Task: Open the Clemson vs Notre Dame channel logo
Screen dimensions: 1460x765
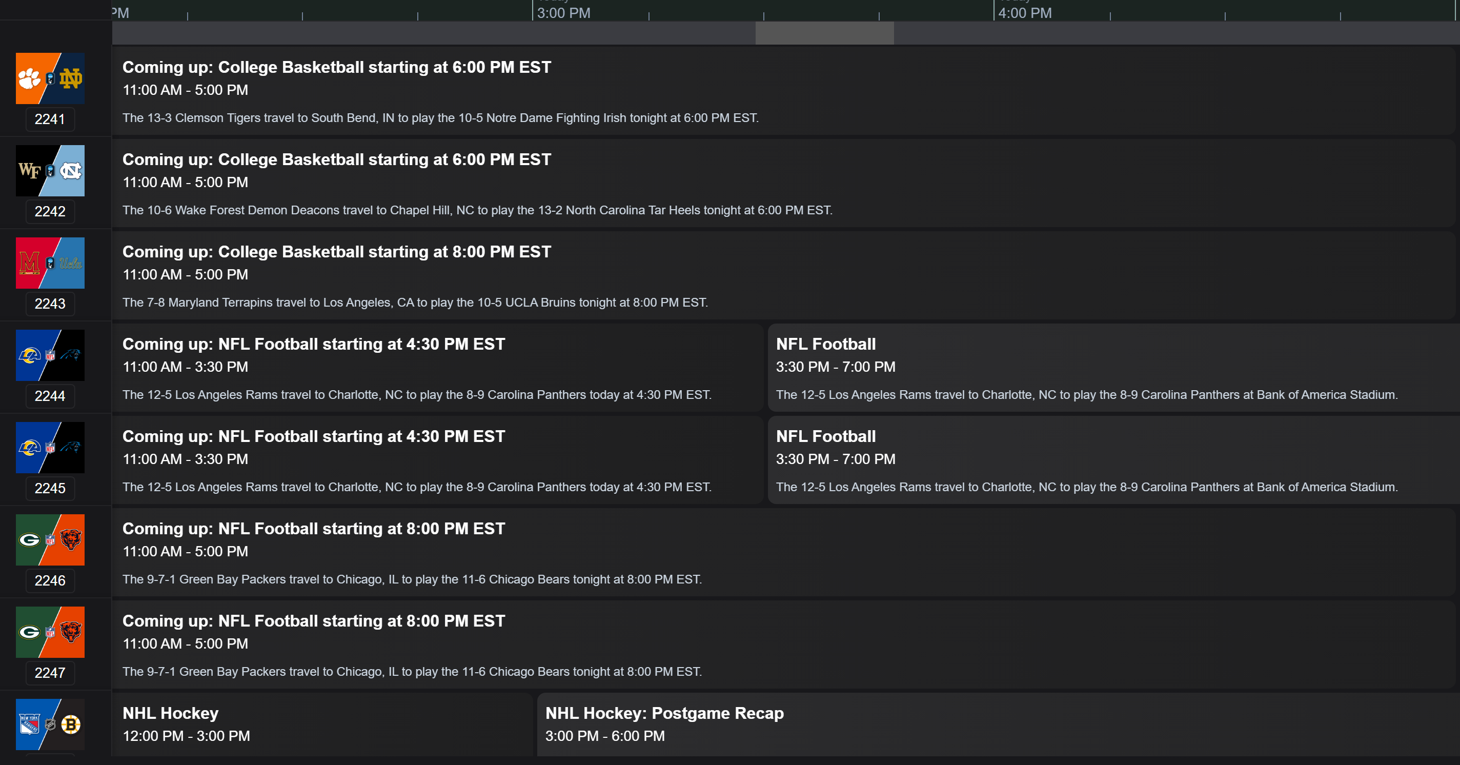Action: click(50, 78)
